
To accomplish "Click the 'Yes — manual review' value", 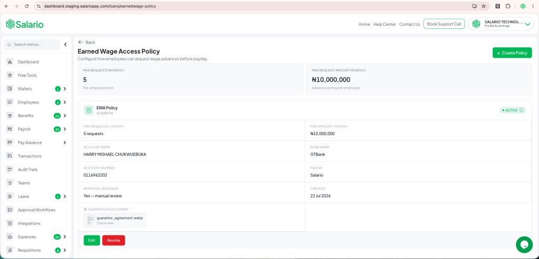I will 103,196.
